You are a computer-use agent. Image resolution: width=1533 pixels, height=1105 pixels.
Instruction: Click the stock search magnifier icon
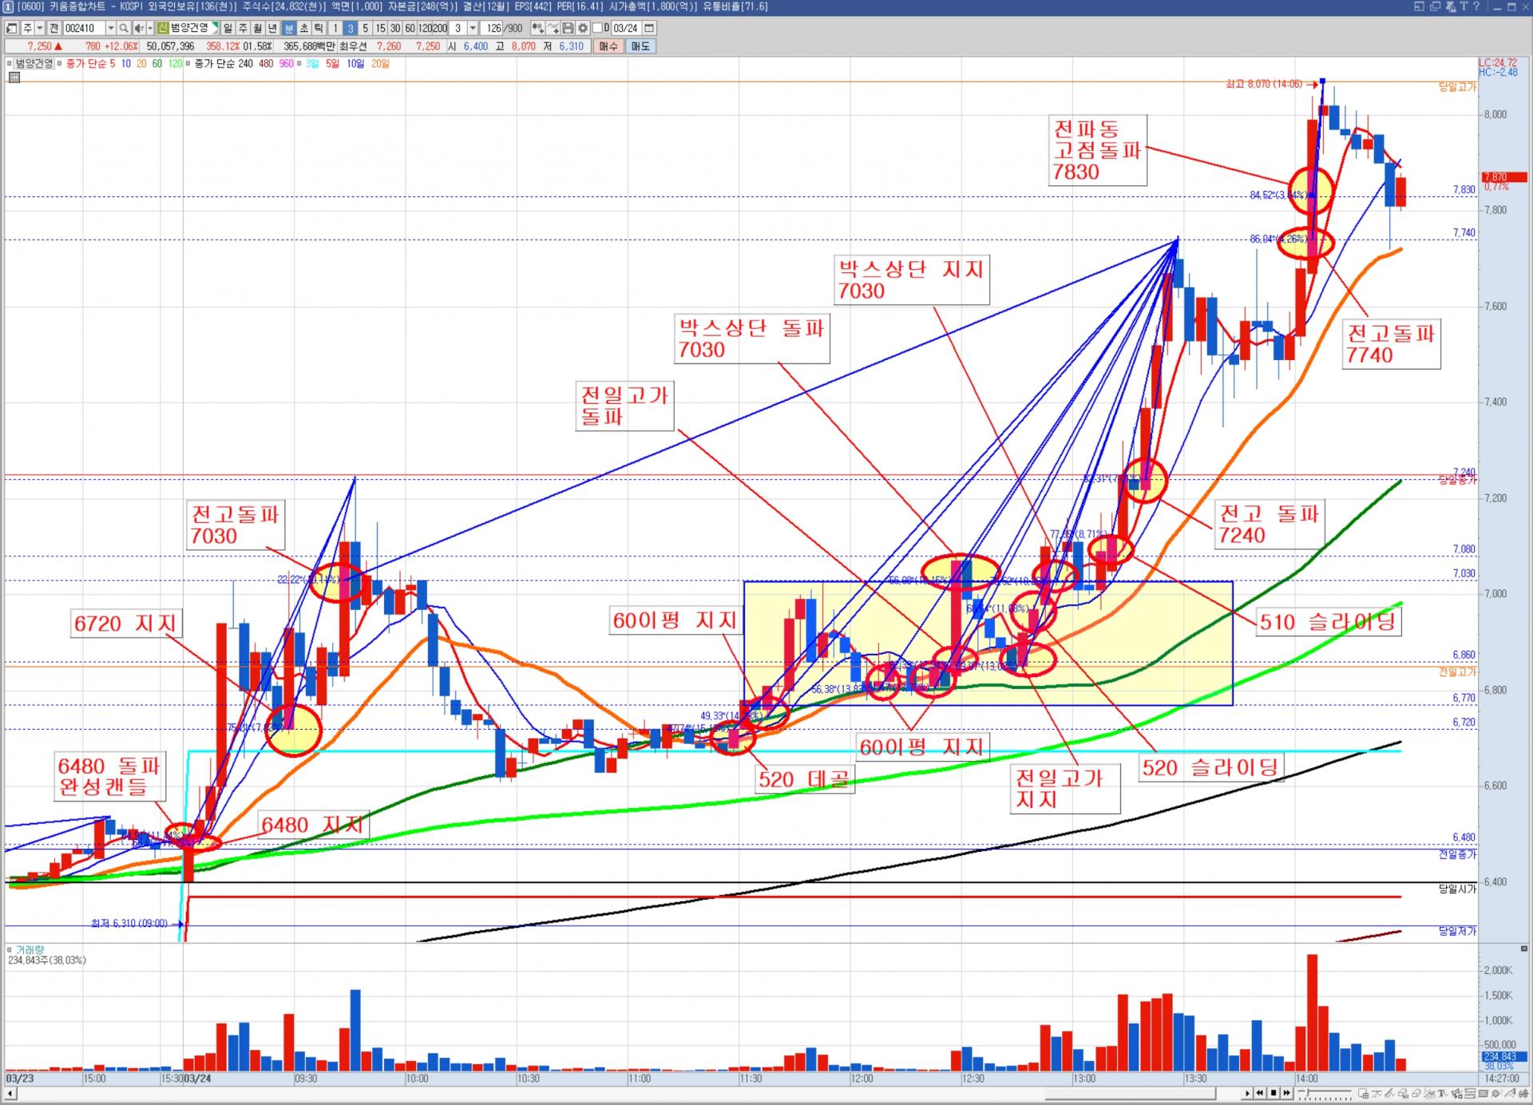[x=124, y=28]
